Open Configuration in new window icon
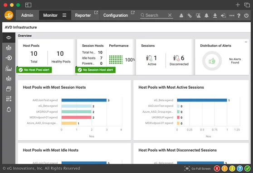The height and width of the screenshot is (173, 253). click(133, 12)
